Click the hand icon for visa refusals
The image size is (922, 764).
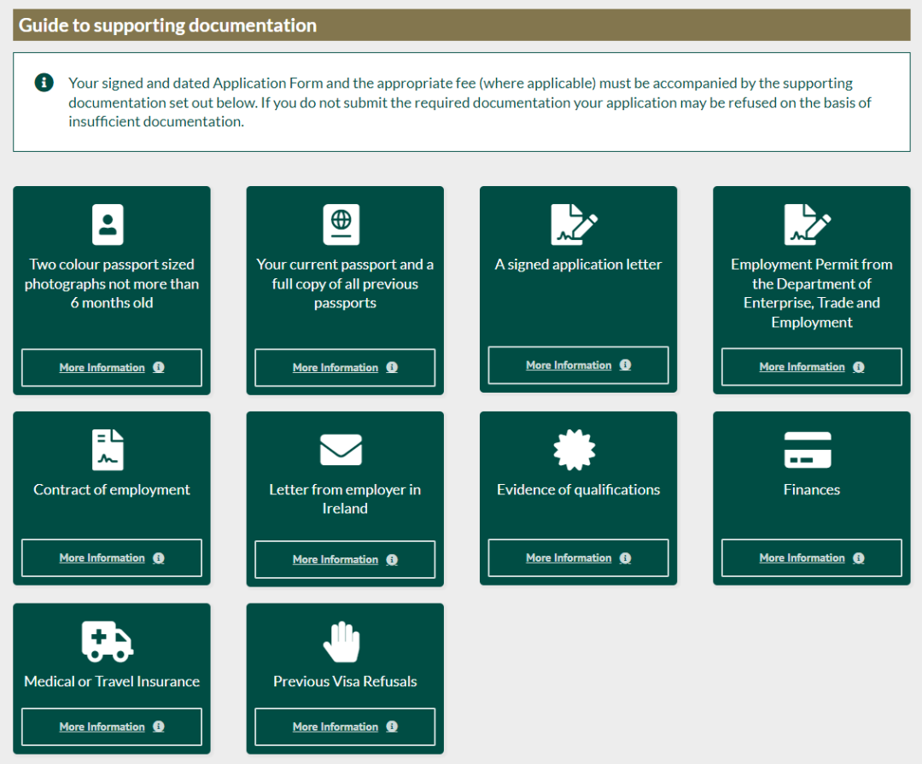click(x=341, y=642)
